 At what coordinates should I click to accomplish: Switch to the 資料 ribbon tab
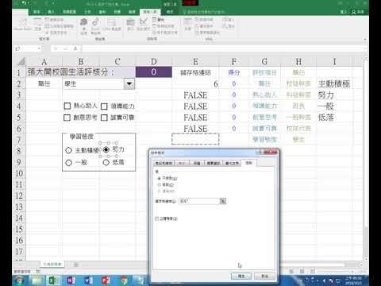[102, 12]
